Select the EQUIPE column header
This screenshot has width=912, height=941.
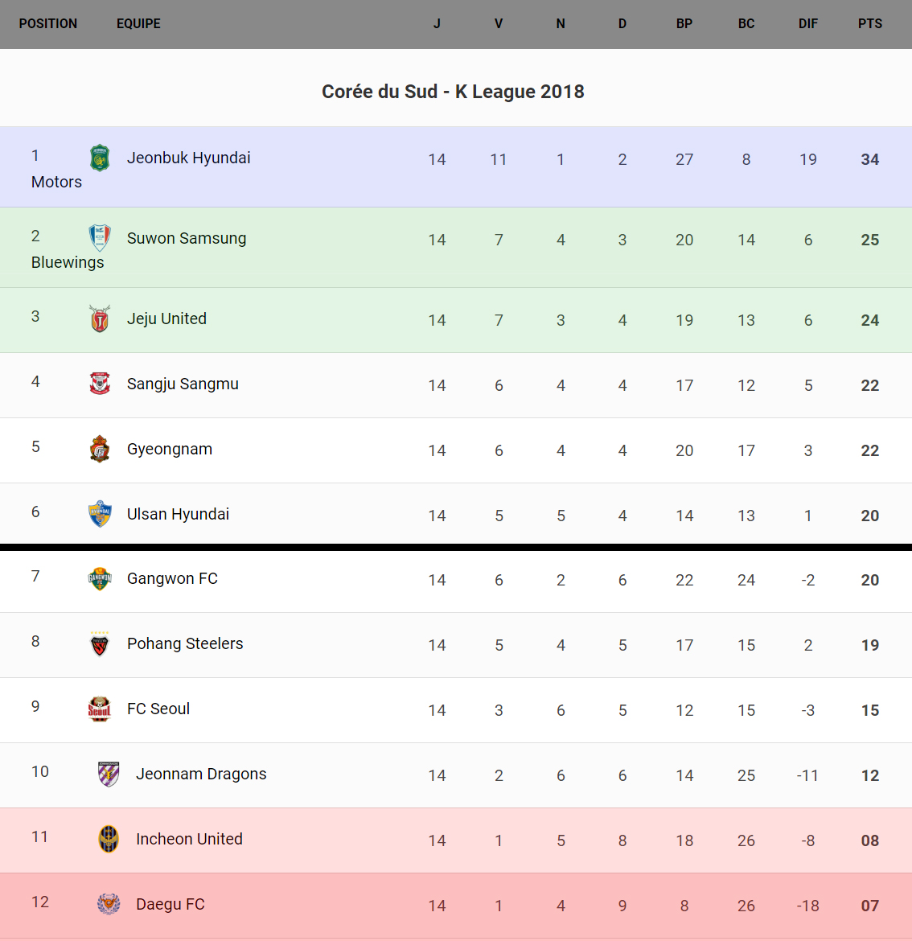[138, 24]
